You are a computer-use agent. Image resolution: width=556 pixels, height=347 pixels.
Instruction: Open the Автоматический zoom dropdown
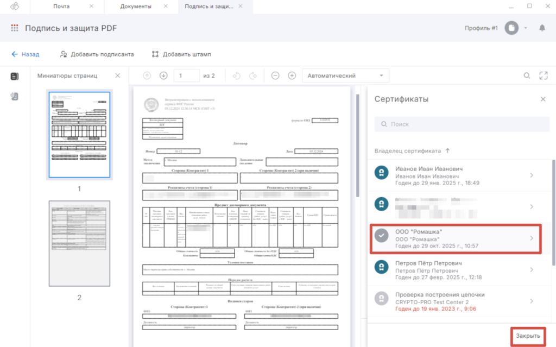[345, 75]
